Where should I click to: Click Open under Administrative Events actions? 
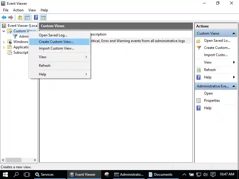pos(209,93)
